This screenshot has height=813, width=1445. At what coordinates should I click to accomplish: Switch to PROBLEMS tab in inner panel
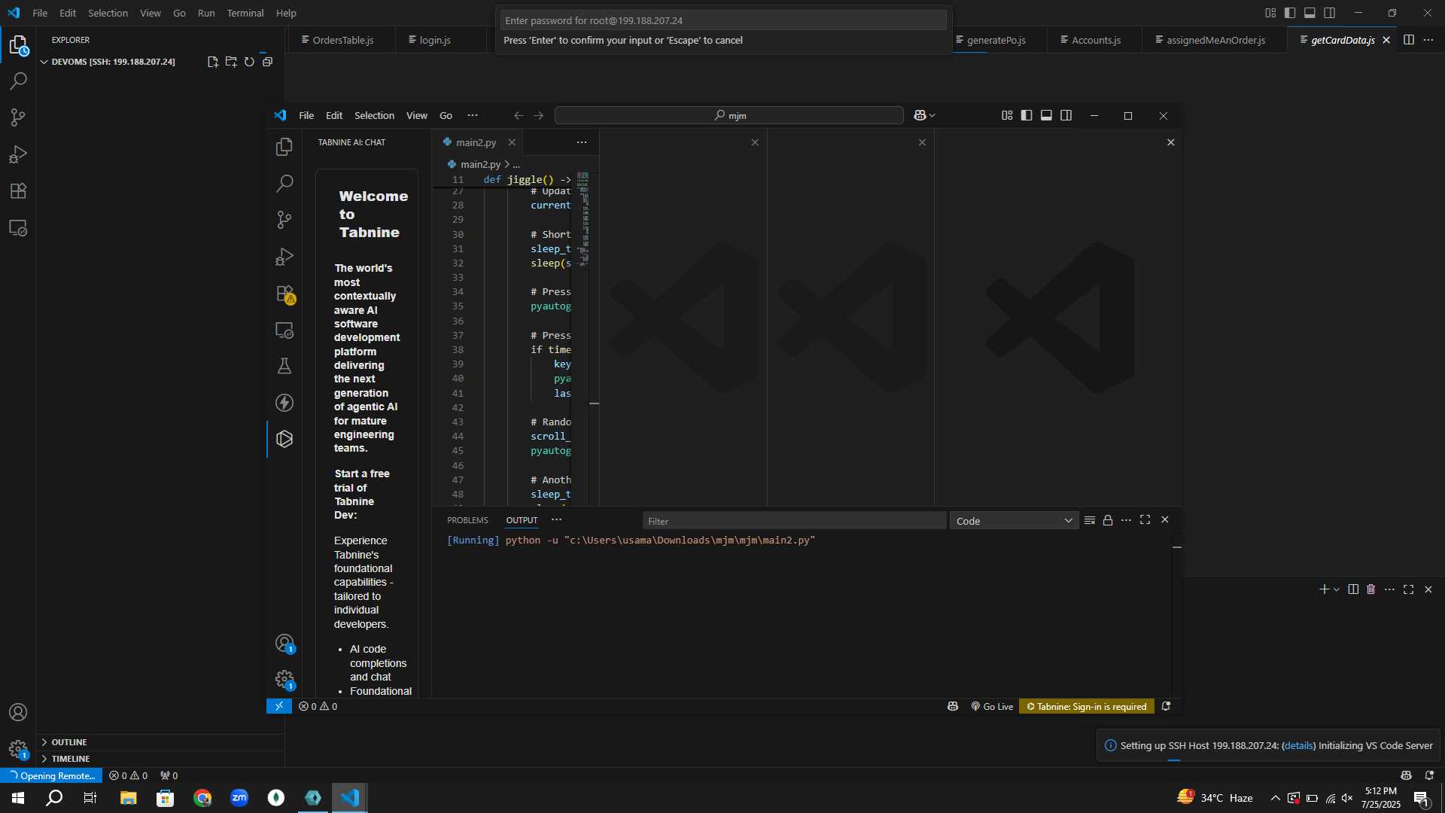click(x=467, y=520)
